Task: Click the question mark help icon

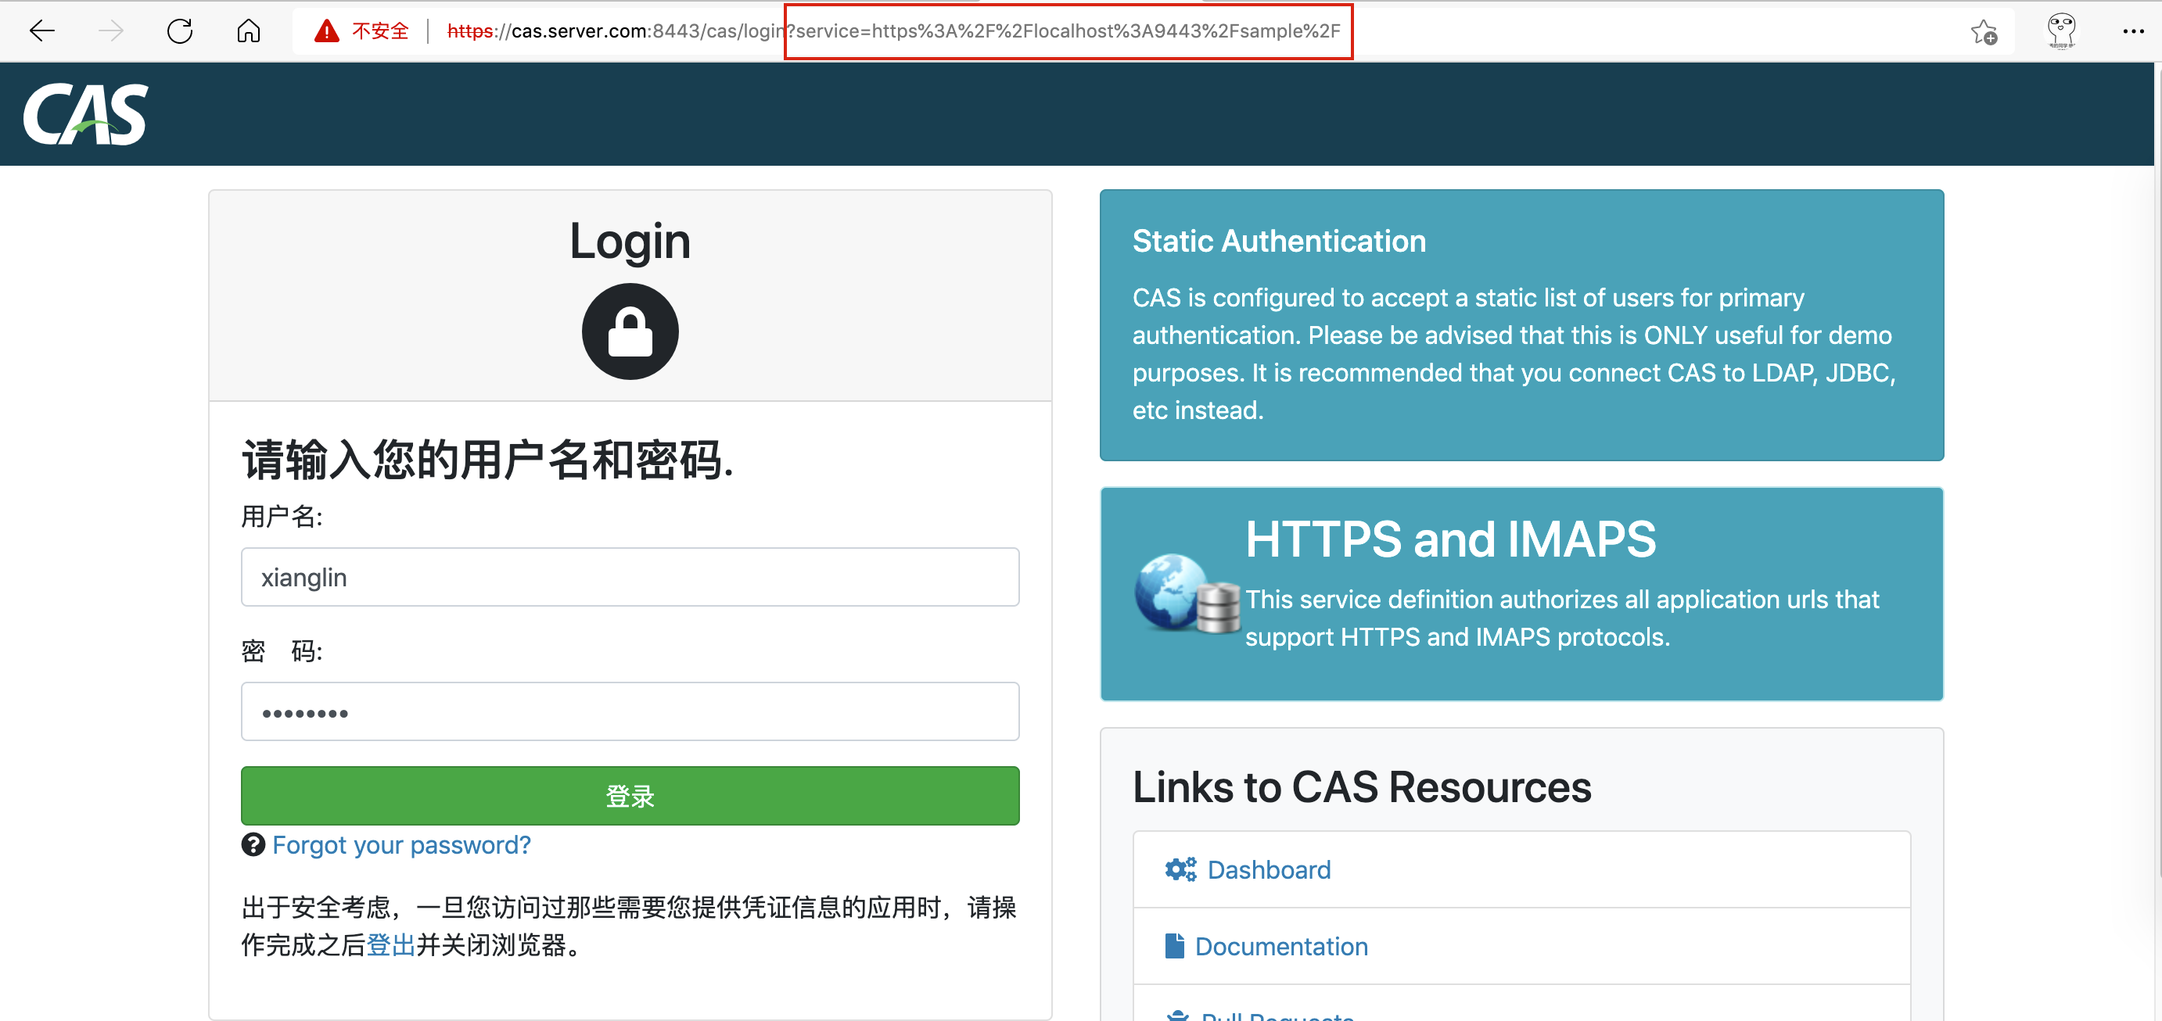Action: click(253, 844)
